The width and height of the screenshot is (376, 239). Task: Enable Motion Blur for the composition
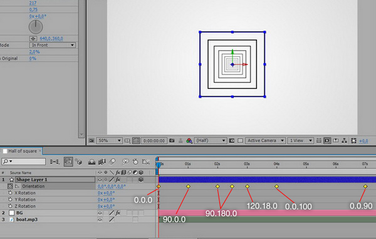pyautogui.click(x=112, y=162)
